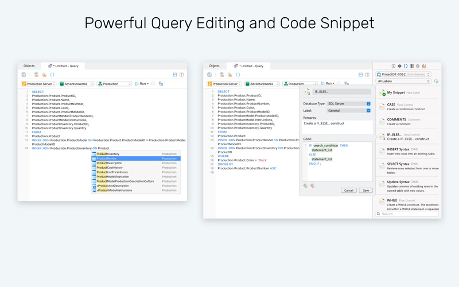This screenshot has width=459, height=287.
Task: Click Stop icon in left query window
Action: 153,84
